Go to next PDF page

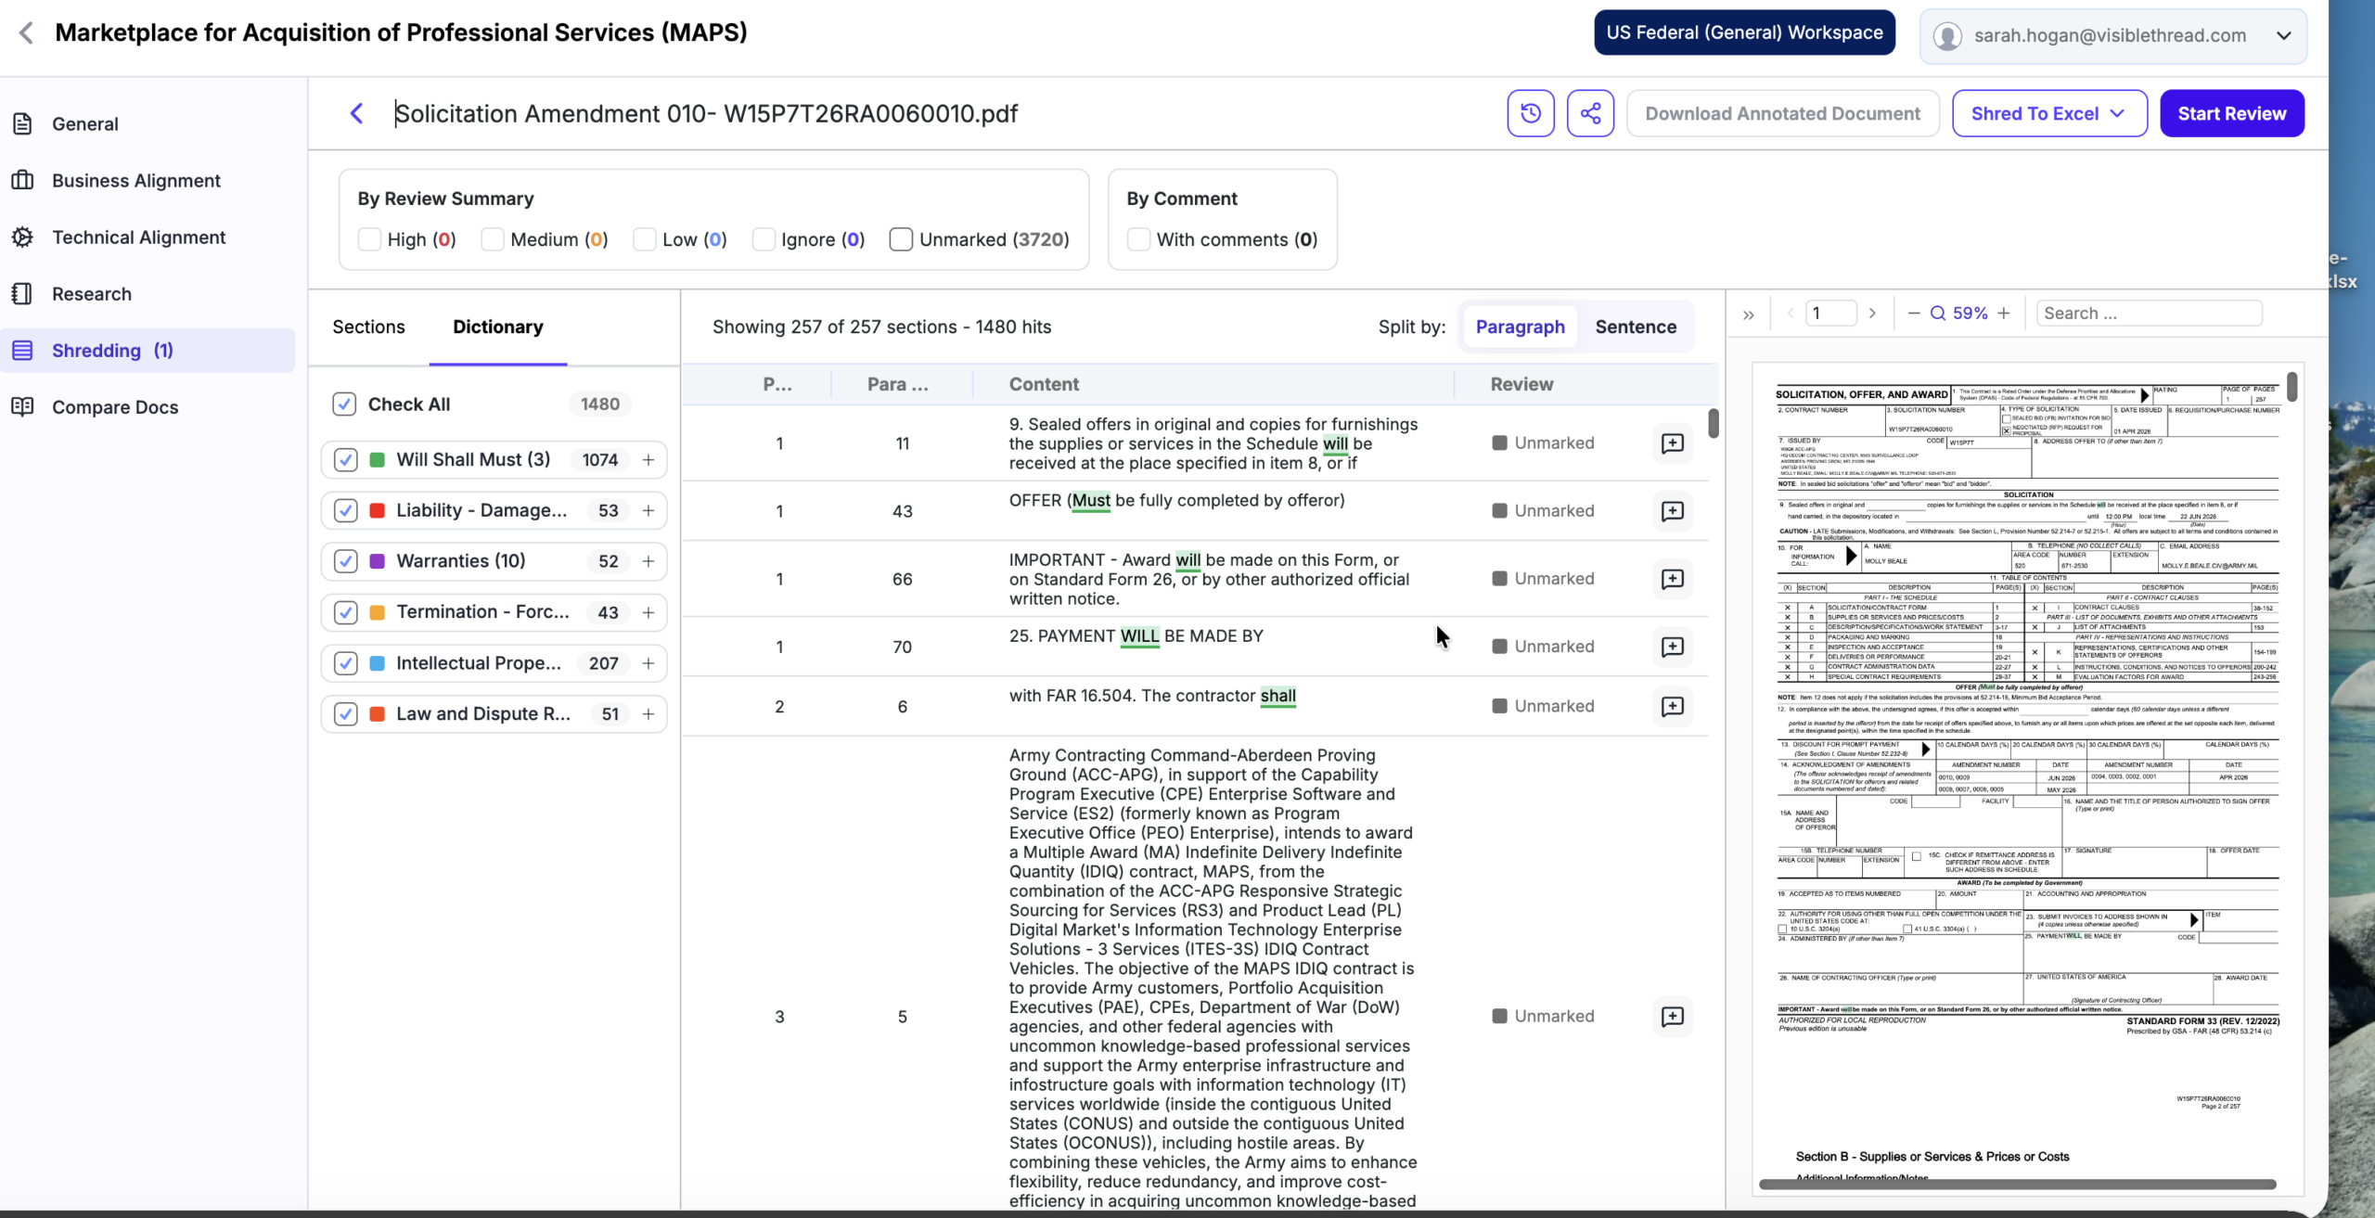1872,314
